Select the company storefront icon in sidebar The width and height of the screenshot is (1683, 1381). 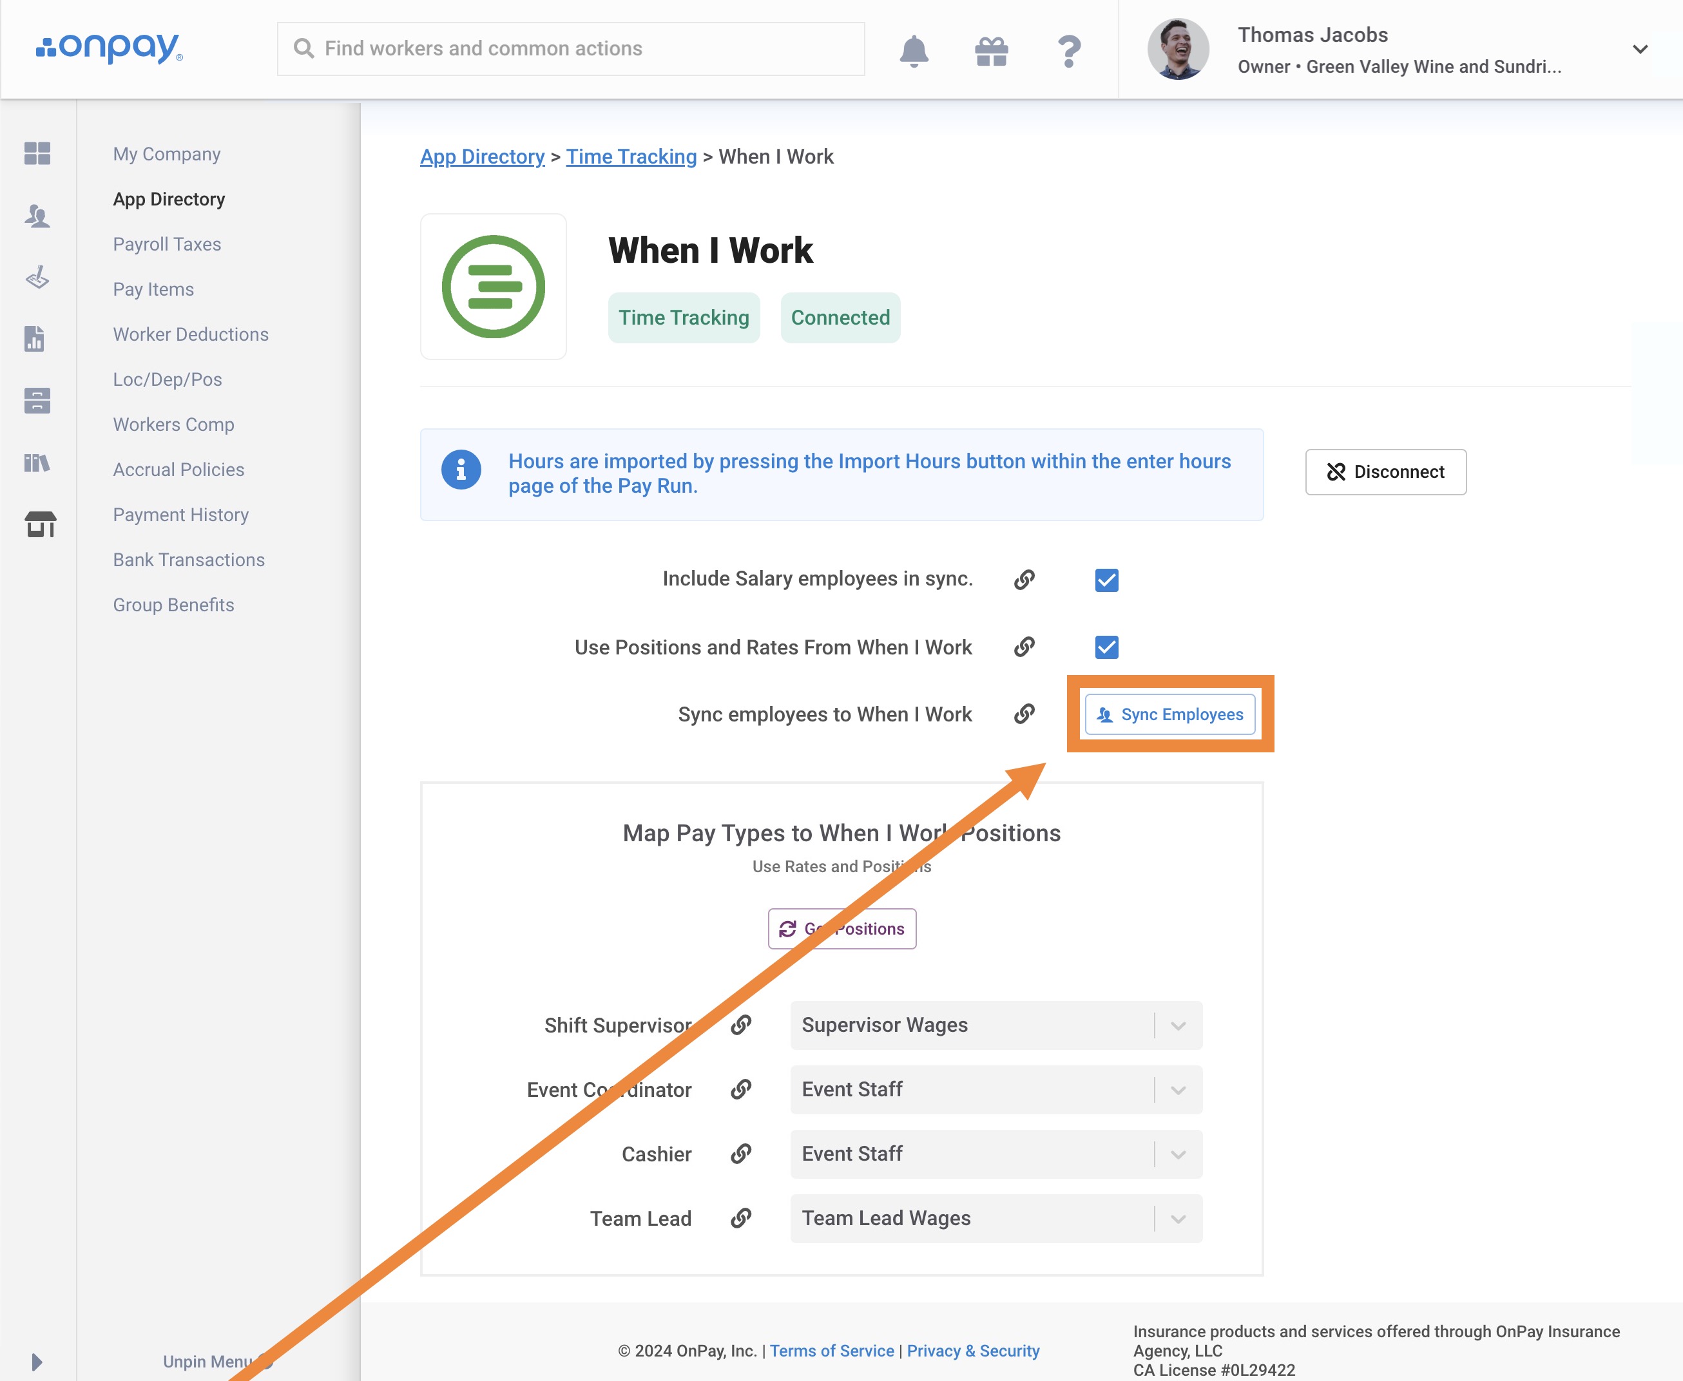click(40, 524)
